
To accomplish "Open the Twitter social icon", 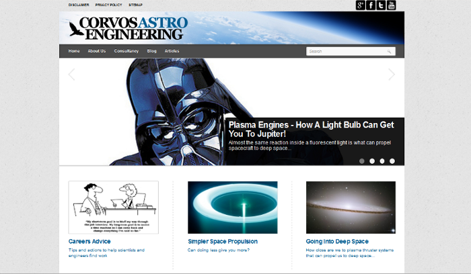I will point(381,5).
